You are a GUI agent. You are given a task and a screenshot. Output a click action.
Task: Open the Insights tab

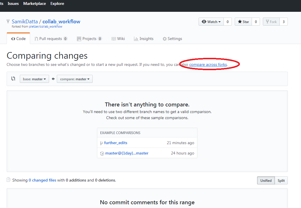click(x=143, y=39)
